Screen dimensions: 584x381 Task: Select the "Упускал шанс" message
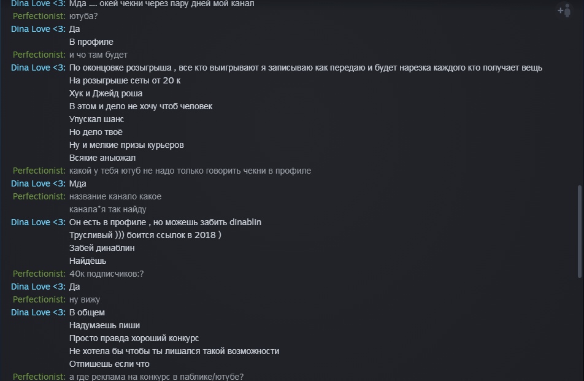pyautogui.click(x=96, y=120)
